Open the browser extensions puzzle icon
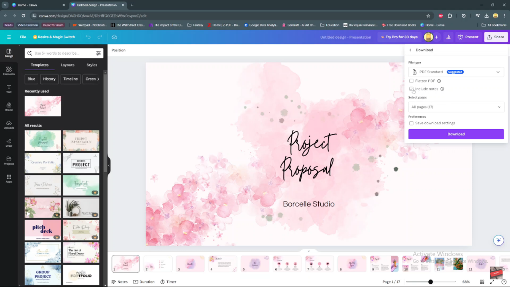Viewport: 510px width, 287px height. click(x=450, y=16)
